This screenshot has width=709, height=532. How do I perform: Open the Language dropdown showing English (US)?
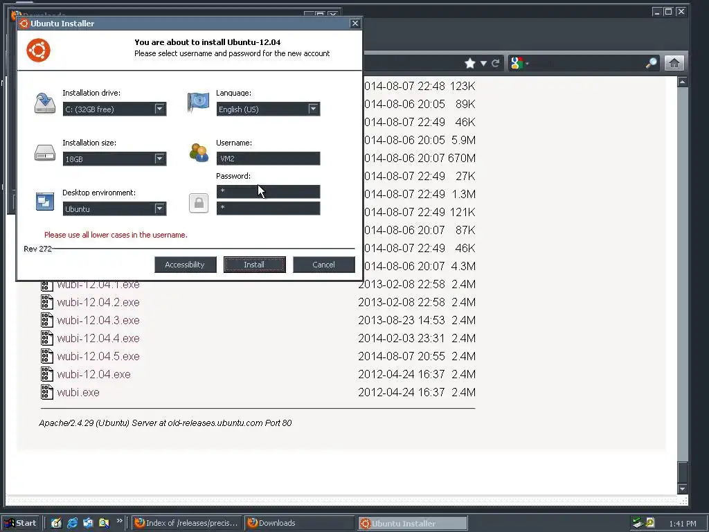[268, 109]
